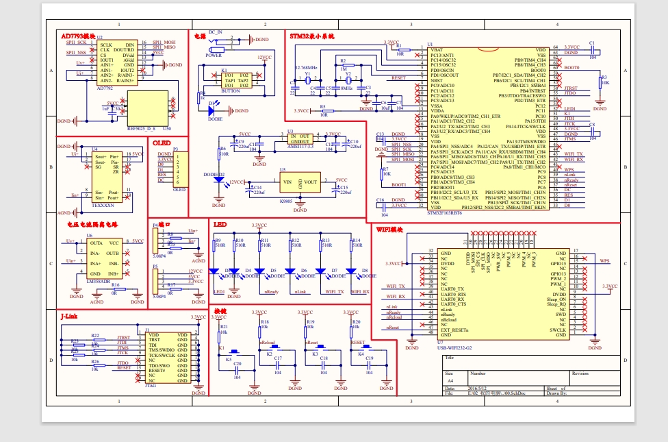Click the "AD7793模块" section heading
The width and height of the screenshot is (668, 442).
(x=79, y=36)
